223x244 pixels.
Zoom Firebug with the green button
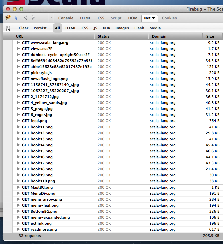tap(21, 9)
